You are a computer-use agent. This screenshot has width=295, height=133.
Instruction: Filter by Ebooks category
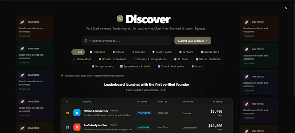[x=118, y=52]
